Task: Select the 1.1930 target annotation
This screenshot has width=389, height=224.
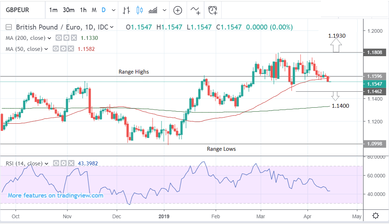Action: click(x=337, y=36)
